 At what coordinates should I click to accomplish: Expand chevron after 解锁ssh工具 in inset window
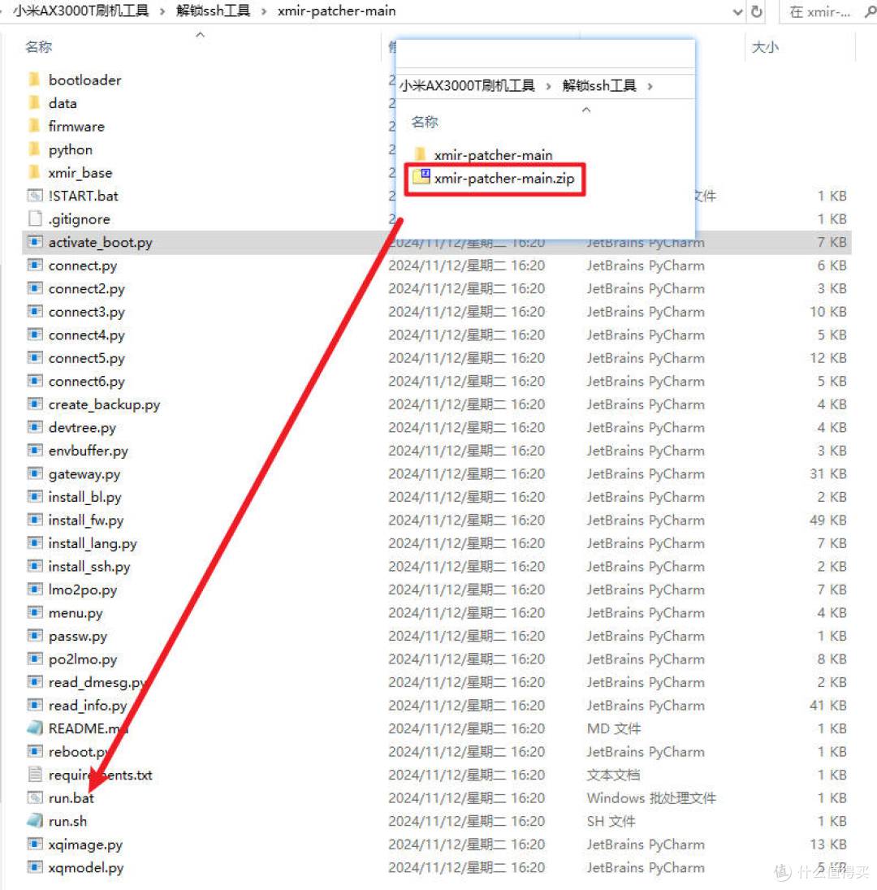650,86
